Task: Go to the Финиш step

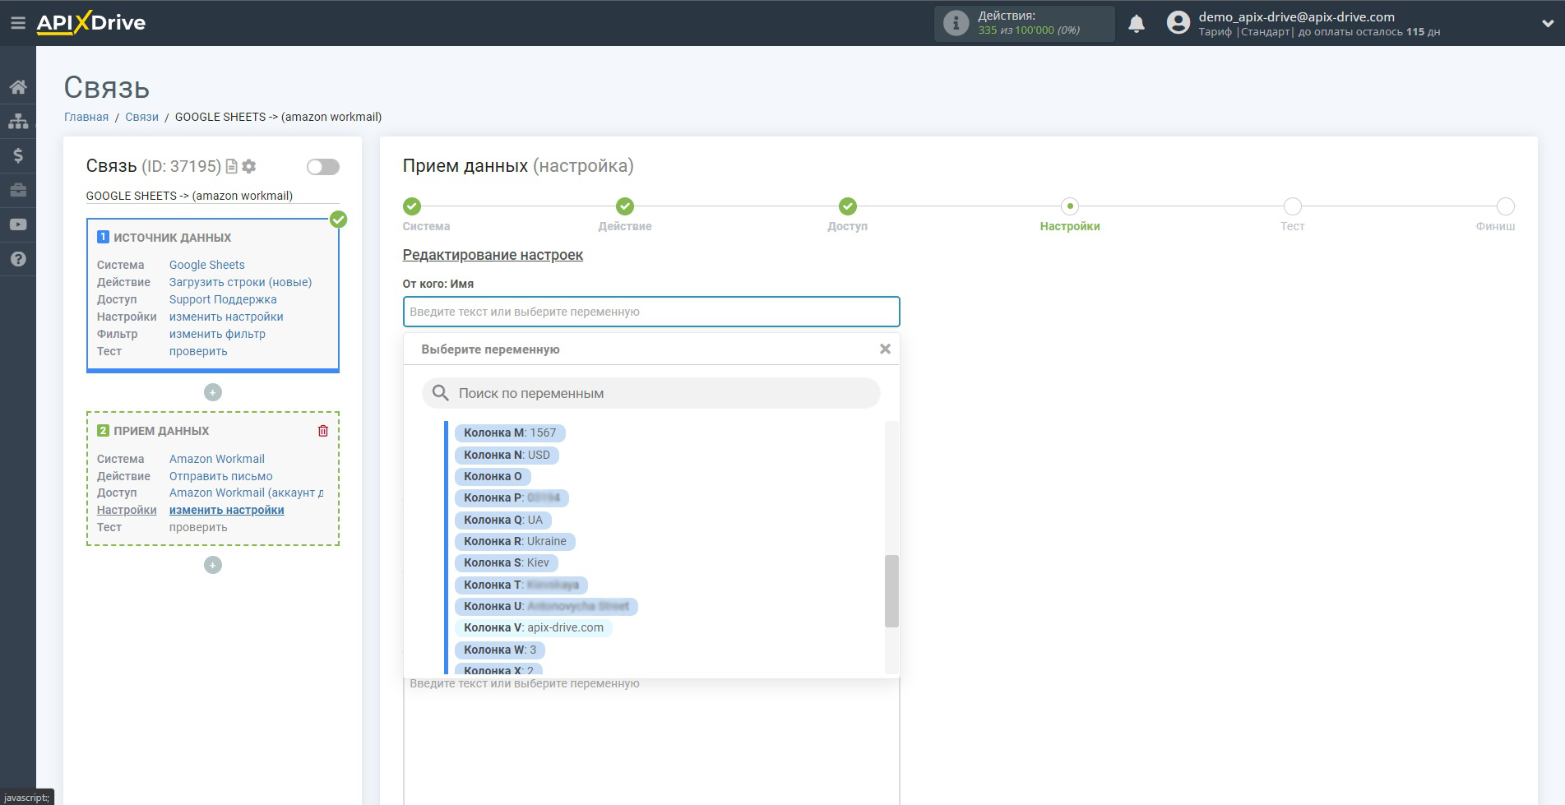Action: pos(1506,206)
